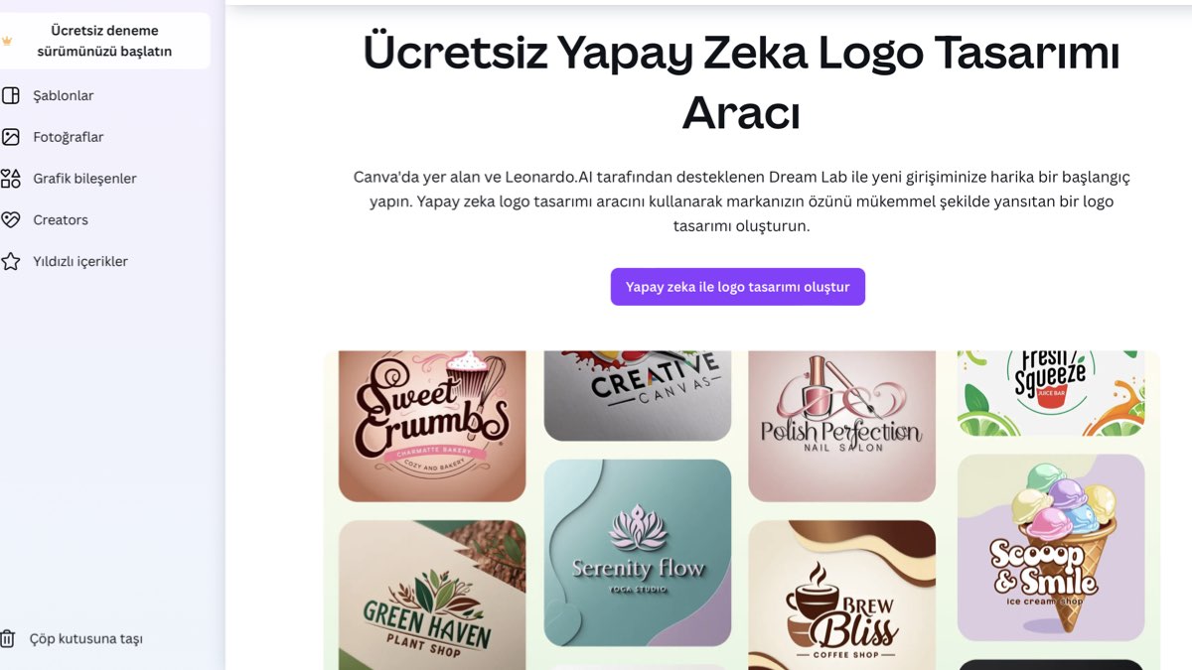The width and height of the screenshot is (1192, 670).
Task: Click the trash can icon
Action: [x=8, y=639]
